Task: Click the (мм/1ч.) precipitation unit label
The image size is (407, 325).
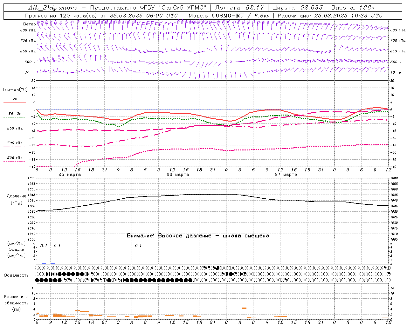Action: (17, 255)
